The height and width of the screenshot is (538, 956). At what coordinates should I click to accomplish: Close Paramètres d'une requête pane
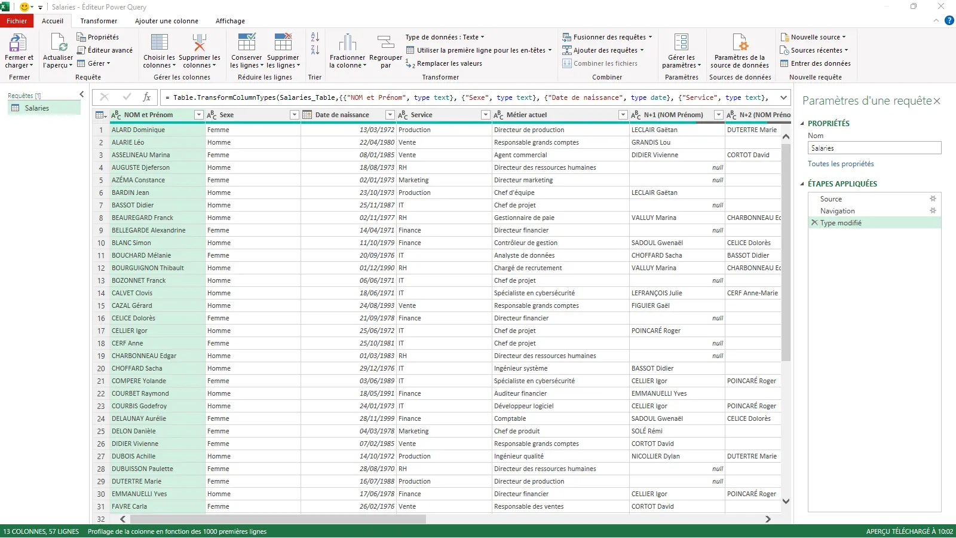pyautogui.click(x=937, y=101)
